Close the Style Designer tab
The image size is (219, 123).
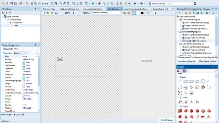click(x=121, y=9)
